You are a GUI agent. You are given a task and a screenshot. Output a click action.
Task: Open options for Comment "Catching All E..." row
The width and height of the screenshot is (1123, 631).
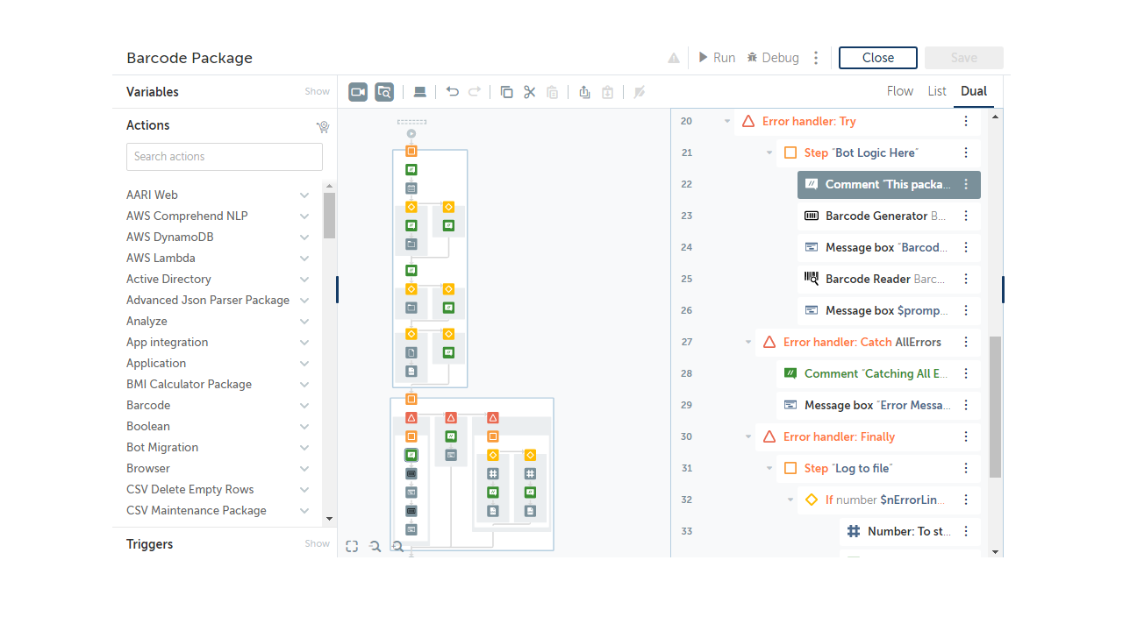coord(966,373)
